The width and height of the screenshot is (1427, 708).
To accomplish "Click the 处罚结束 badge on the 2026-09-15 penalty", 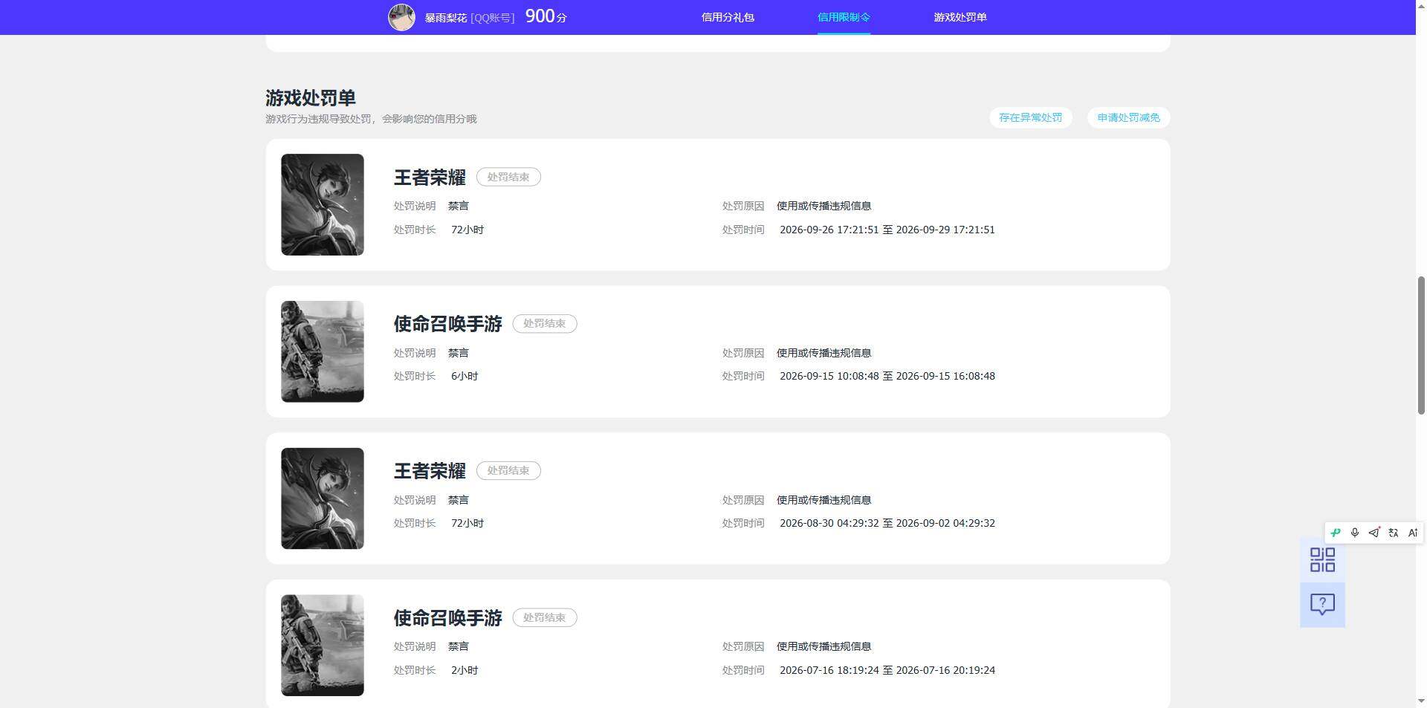I will point(545,324).
